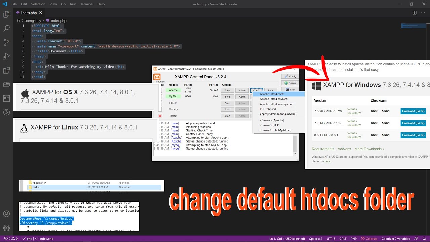Screen dimensions: 430x242
Task: Click the XAMPP logo in Control Panel
Action: (157, 77)
